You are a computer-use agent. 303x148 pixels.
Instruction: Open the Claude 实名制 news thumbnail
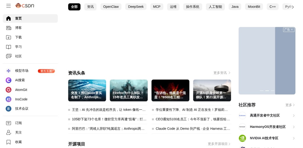coord(87,90)
